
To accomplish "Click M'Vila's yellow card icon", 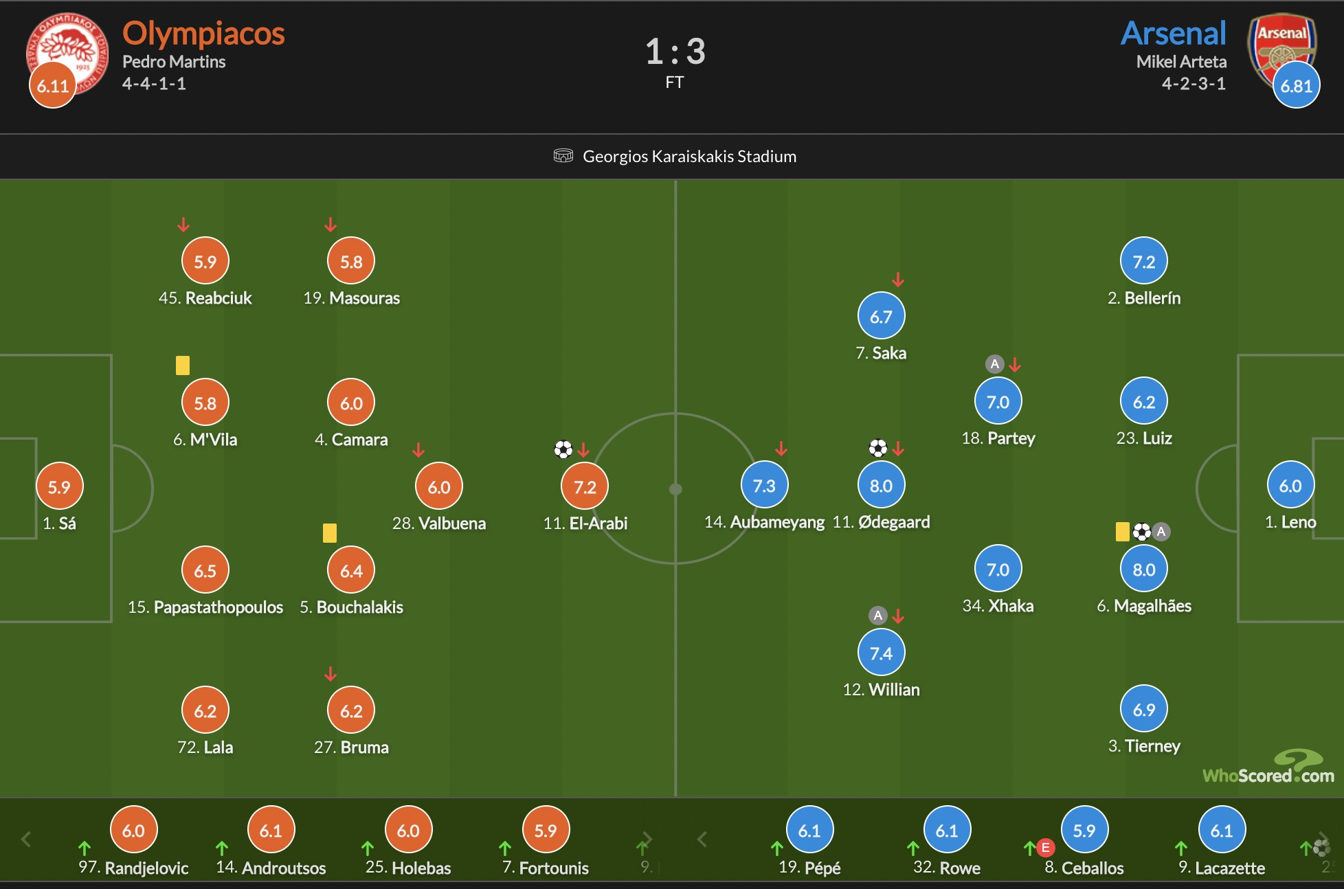I will [x=183, y=365].
